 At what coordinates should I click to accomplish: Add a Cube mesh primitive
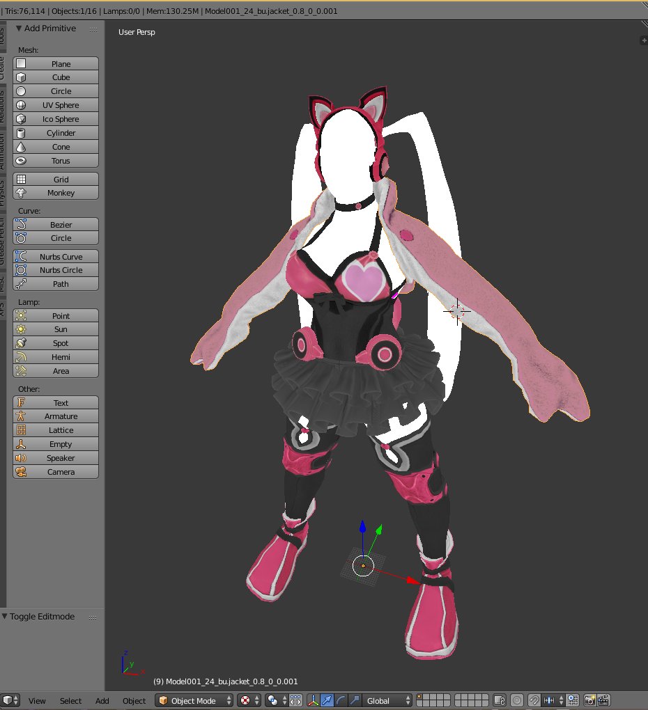(56, 77)
